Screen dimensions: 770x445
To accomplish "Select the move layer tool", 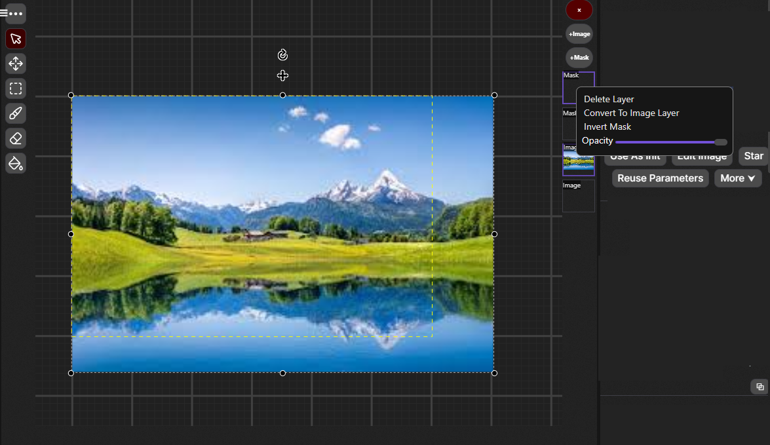I will [16, 64].
